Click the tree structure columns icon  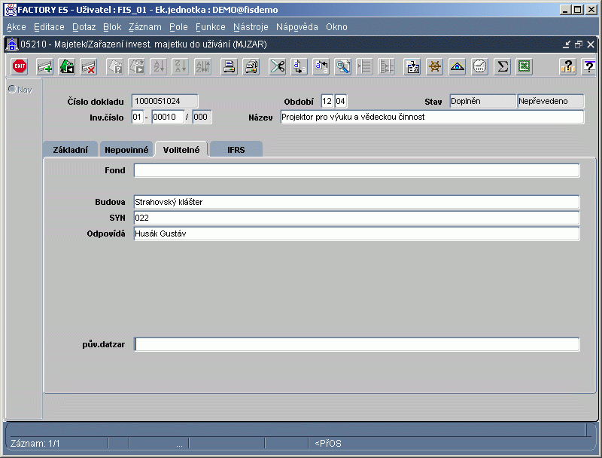click(x=387, y=66)
